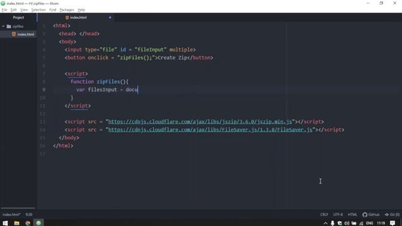This screenshot has height=226, width=402.
Task: Click the microphone tray icon
Action: [x=332, y=223]
